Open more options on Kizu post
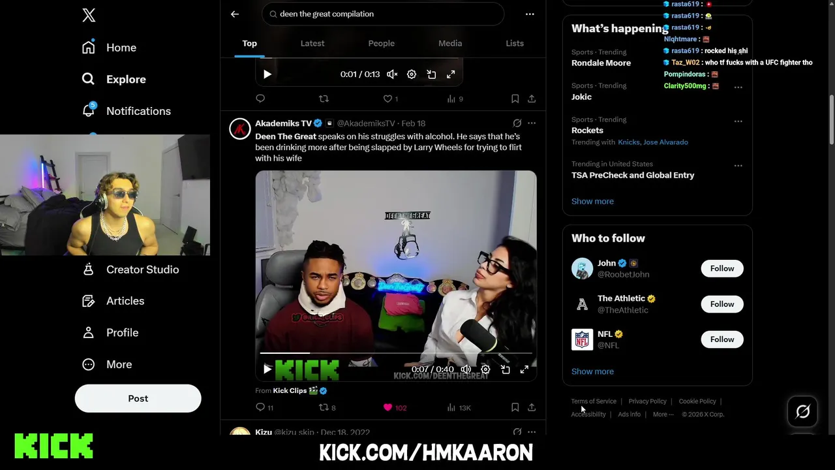Screen dimensions: 835x470 point(532,431)
